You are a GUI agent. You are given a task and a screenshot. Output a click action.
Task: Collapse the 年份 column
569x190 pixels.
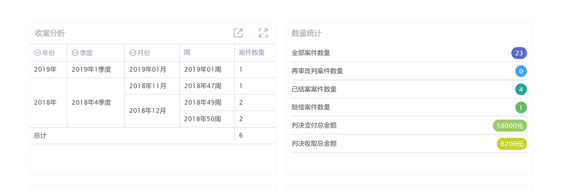[37, 53]
